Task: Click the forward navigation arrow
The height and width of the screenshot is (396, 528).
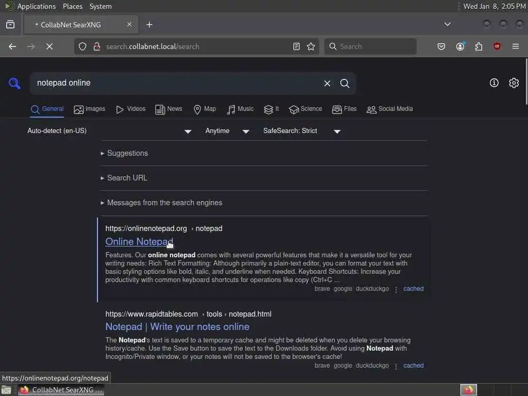Action: (x=30, y=46)
